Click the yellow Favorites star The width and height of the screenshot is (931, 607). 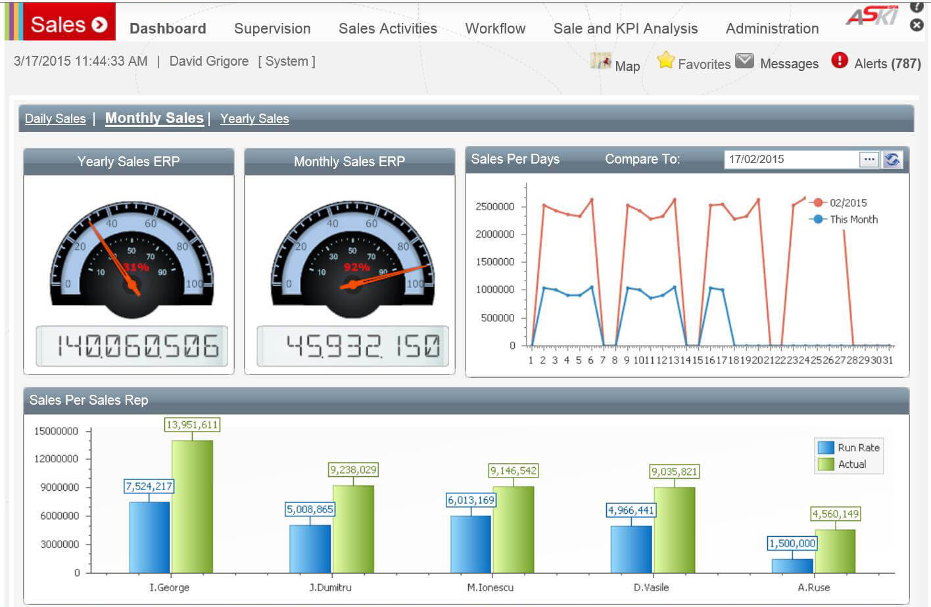[x=665, y=60]
